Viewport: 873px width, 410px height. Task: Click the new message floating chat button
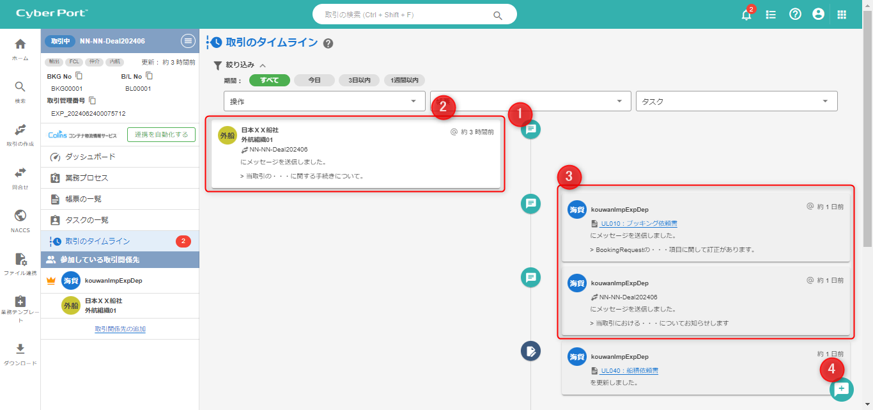click(x=841, y=389)
